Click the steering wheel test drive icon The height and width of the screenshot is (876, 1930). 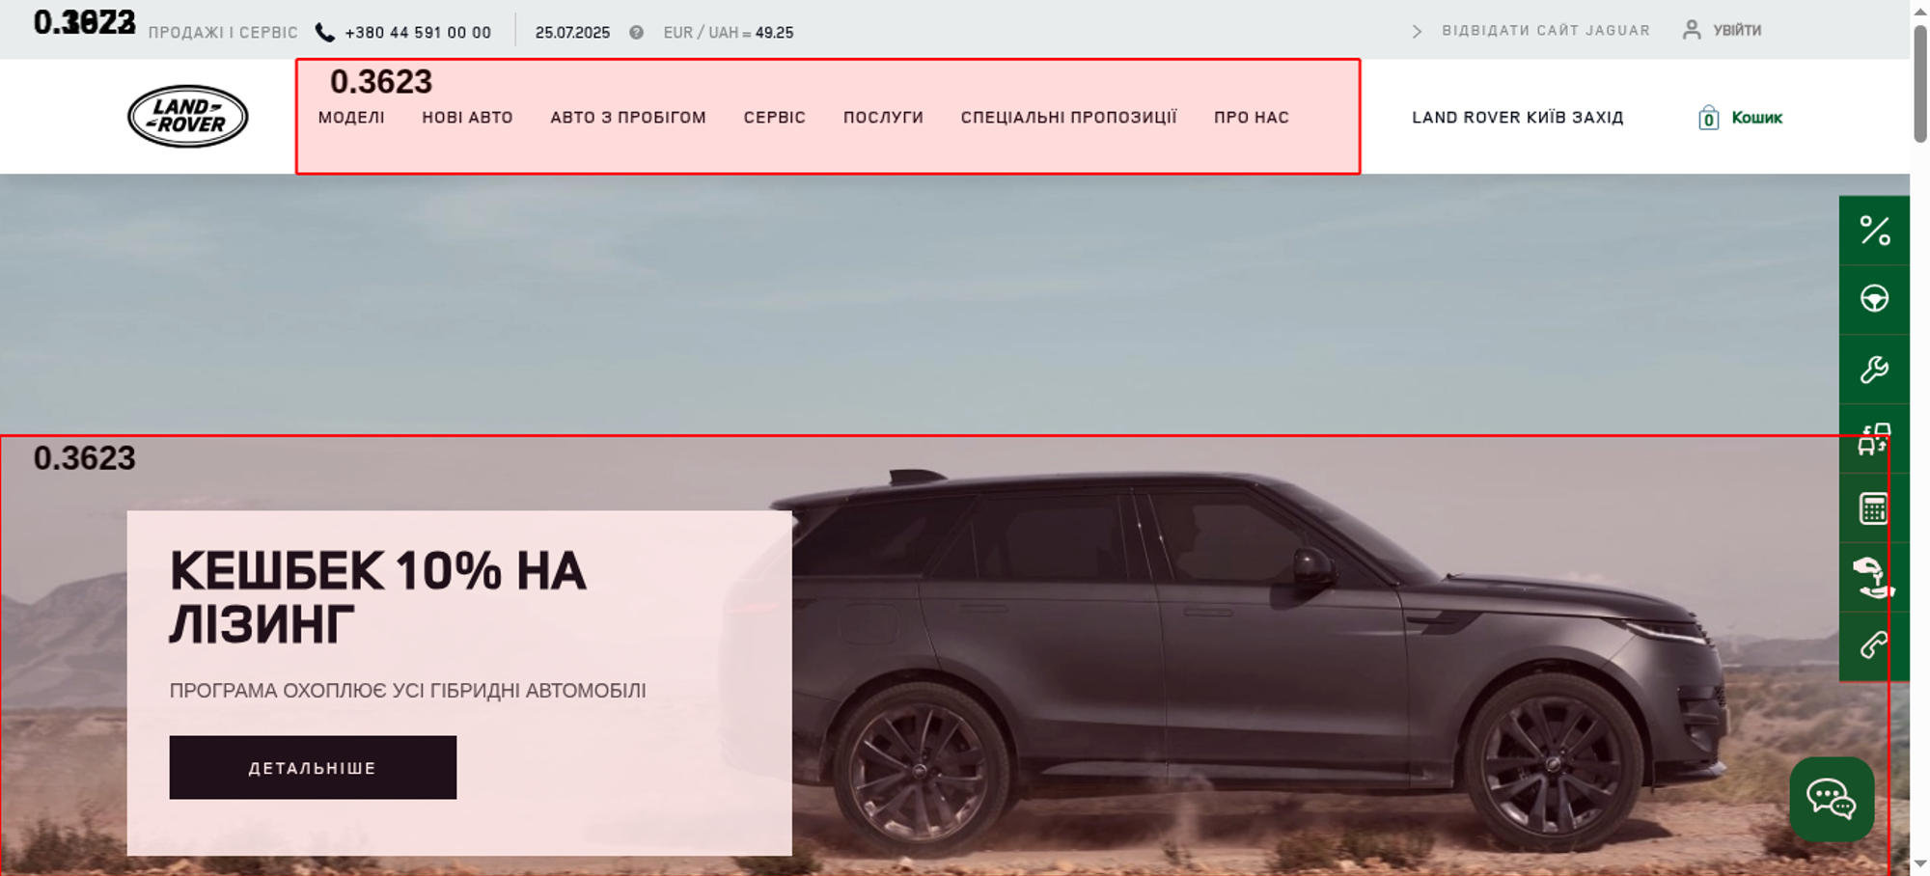(x=1874, y=299)
